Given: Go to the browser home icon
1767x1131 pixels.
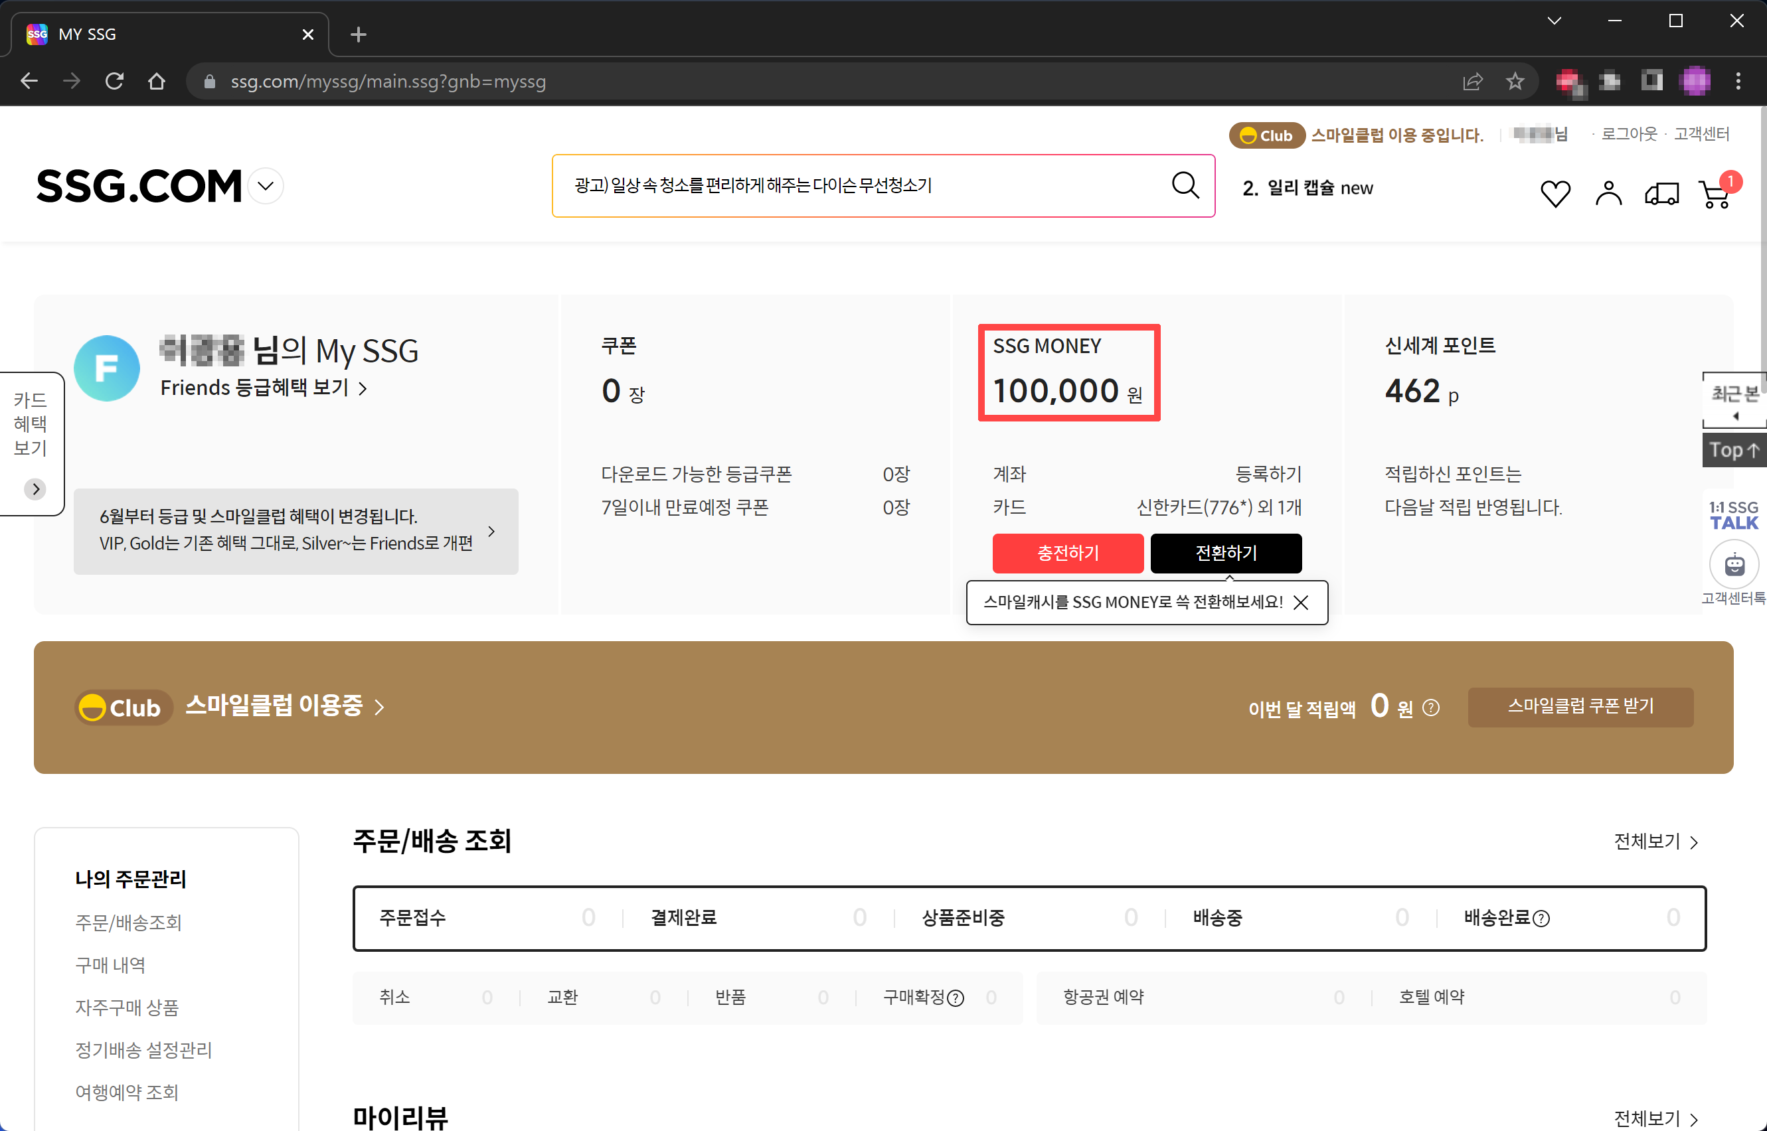Looking at the screenshot, I should pos(157,81).
